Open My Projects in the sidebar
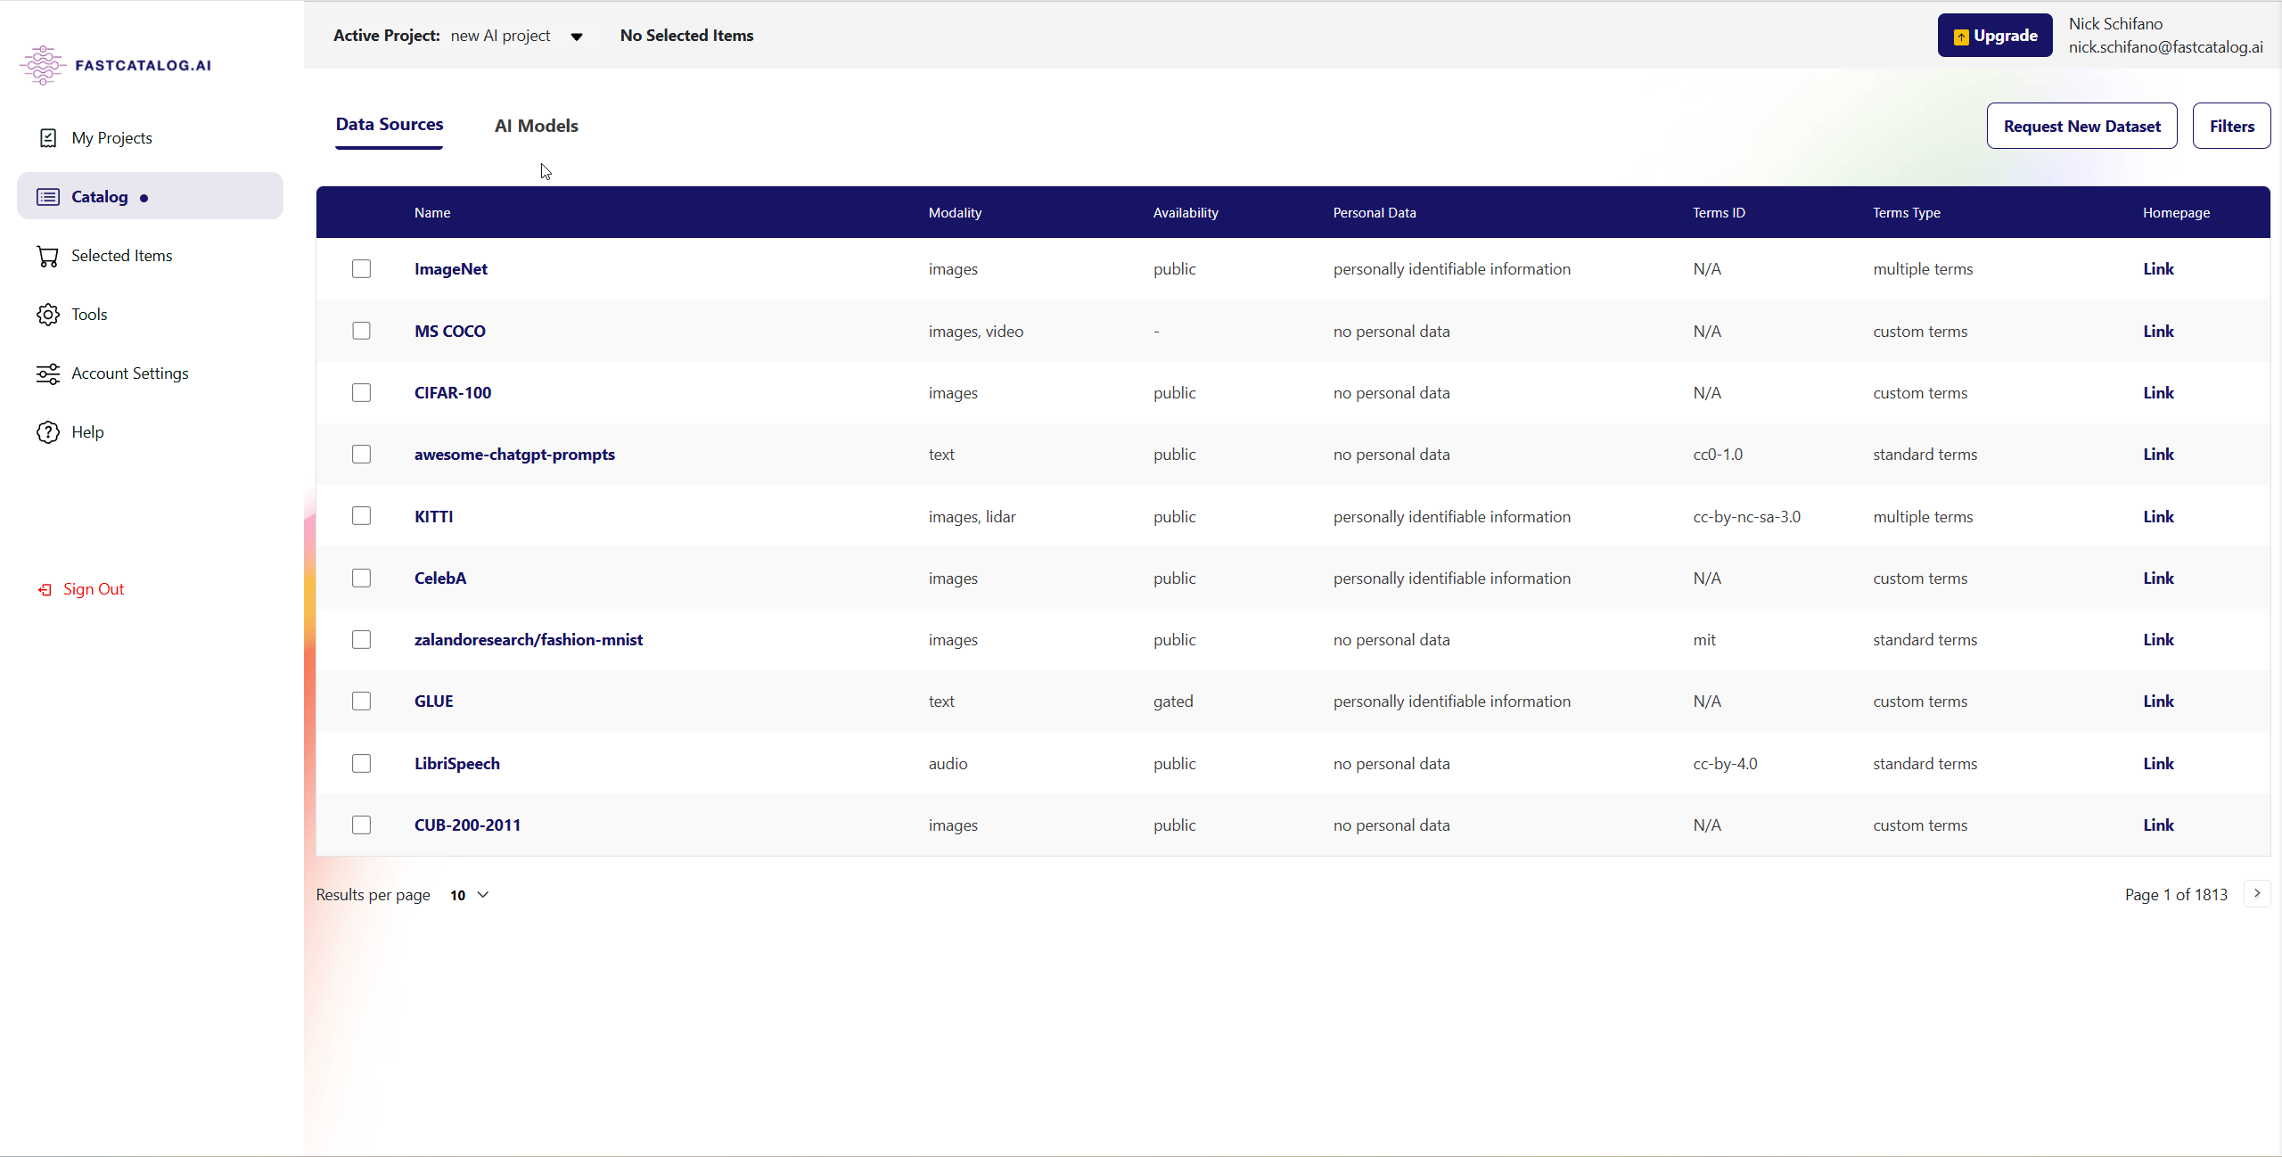This screenshot has width=2282, height=1157. 112,138
